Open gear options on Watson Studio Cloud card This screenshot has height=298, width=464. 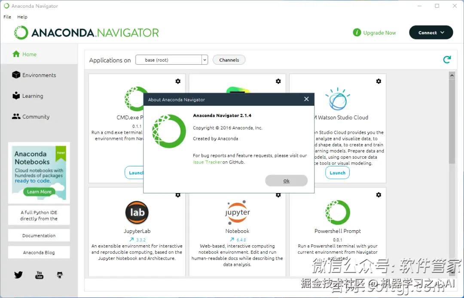coord(379,81)
